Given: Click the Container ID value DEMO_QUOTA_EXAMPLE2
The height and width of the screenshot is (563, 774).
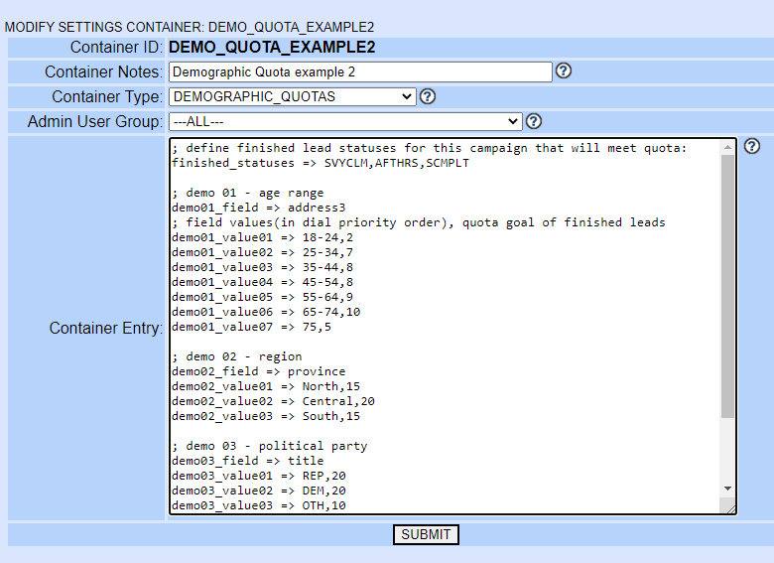Looking at the screenshot, I should coord(272,48).
